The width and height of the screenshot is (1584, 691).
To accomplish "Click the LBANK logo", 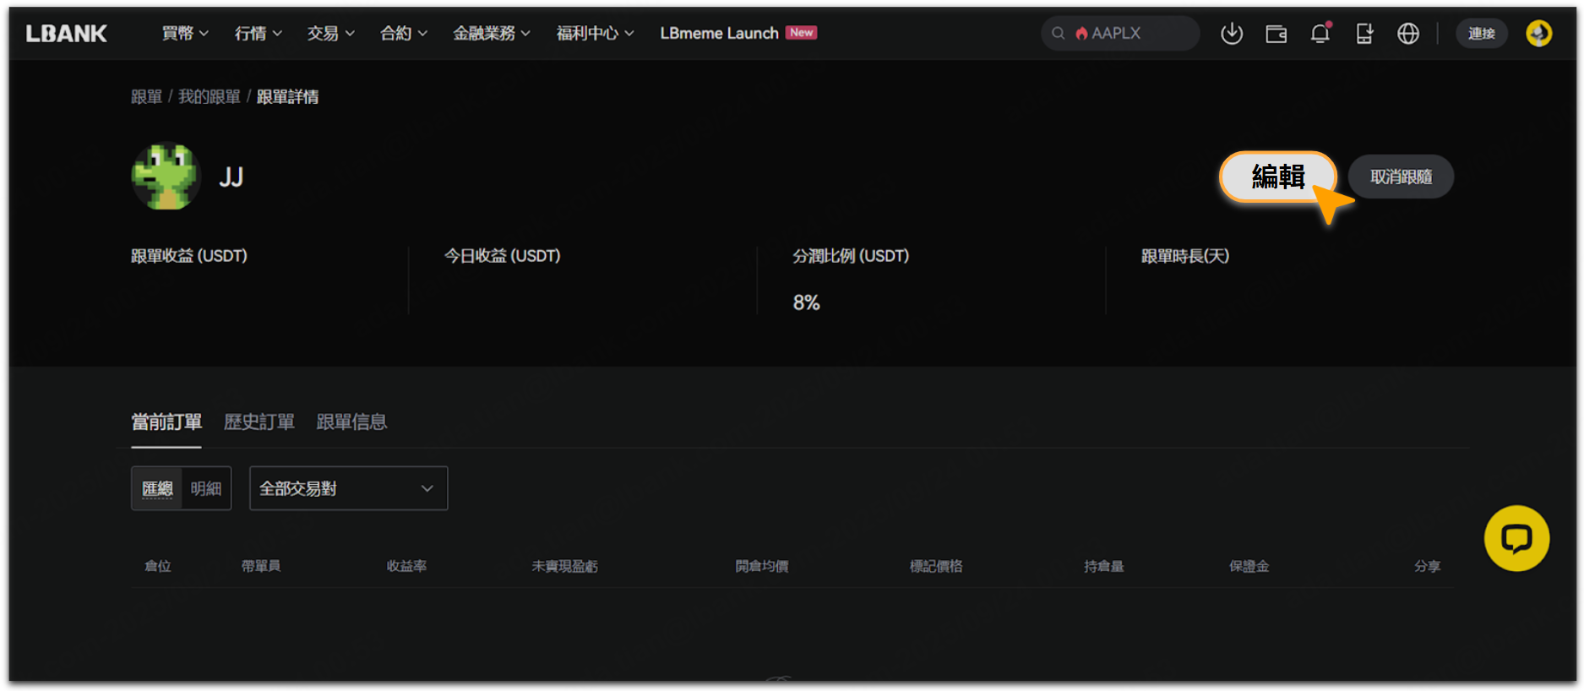I will pos(67,34).
